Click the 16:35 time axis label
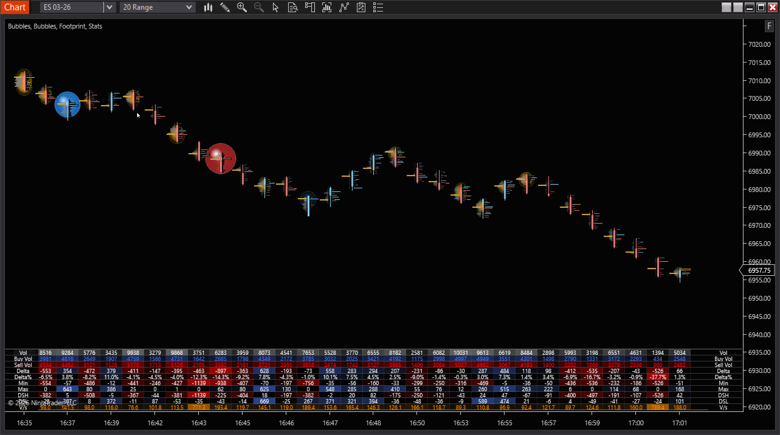Viewport: 780px width, 435px height. tap(24, 423)
